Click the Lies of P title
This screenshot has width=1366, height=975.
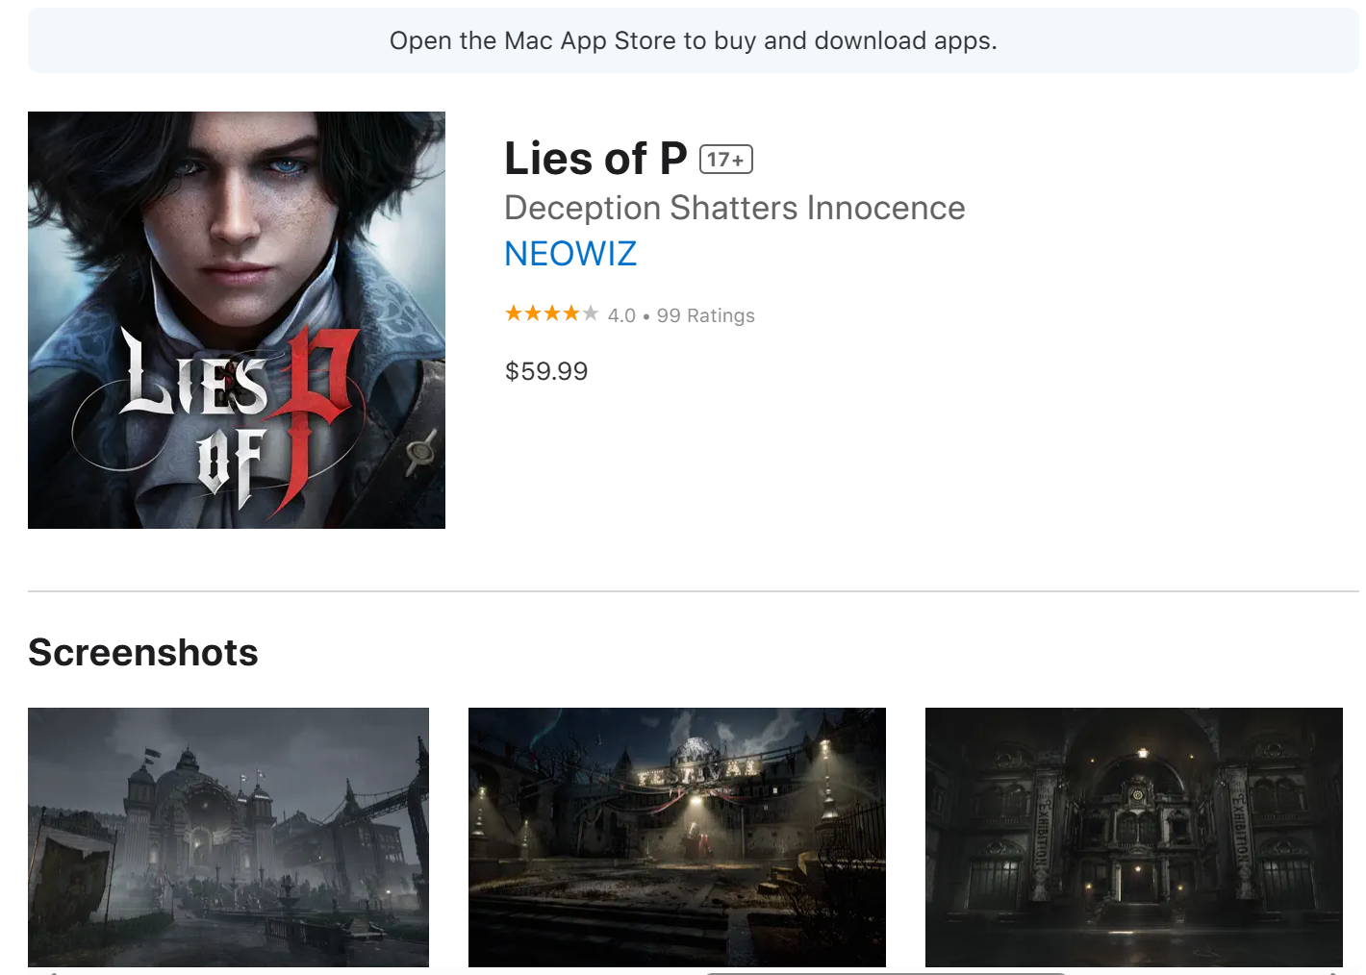595,159
